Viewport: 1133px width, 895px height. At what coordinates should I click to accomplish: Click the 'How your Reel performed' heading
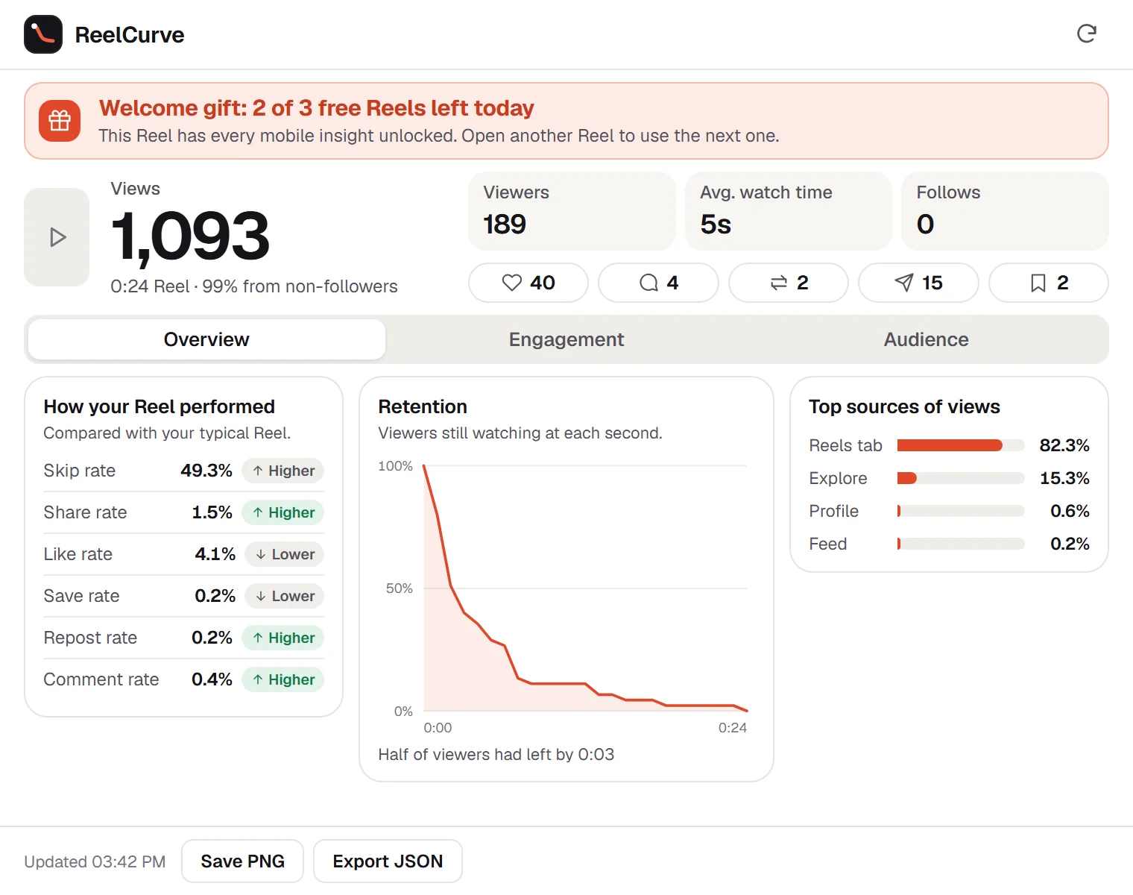(x=160, y=406)
